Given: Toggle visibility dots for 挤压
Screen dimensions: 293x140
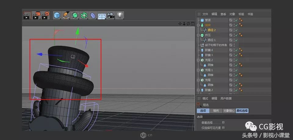Looking at the screenshot, I should [x=234, y=35].
